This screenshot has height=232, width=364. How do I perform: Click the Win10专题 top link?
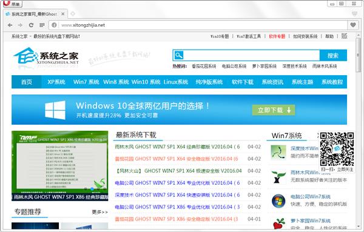pos(220,36)
